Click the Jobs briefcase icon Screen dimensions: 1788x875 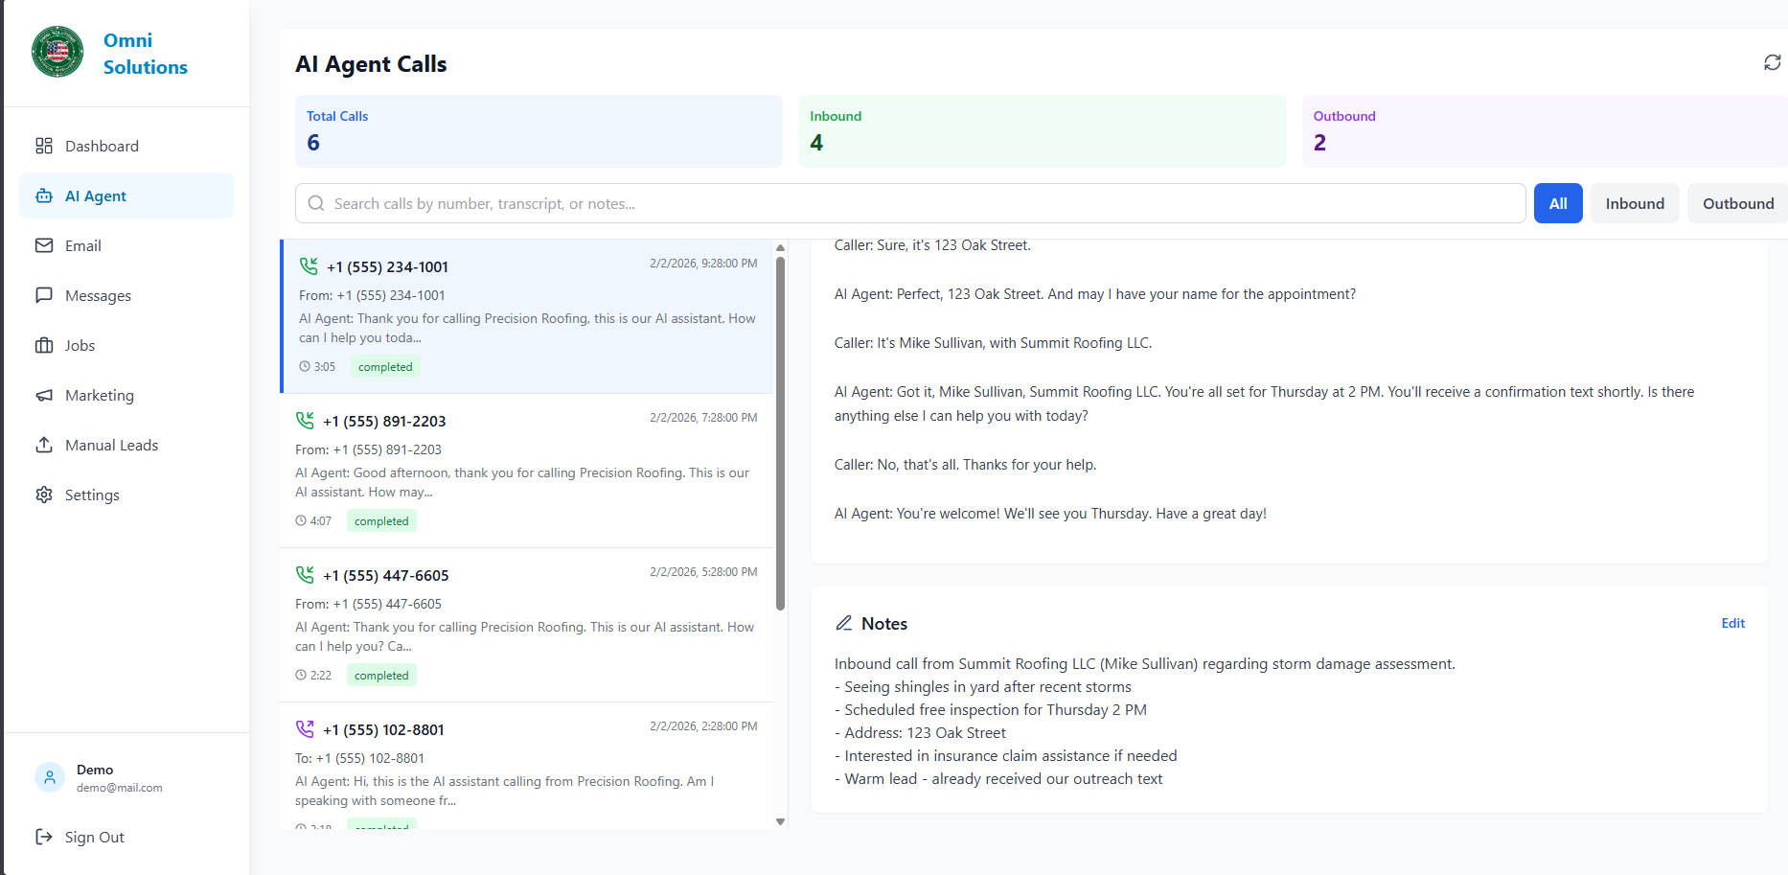pos(44,345)
